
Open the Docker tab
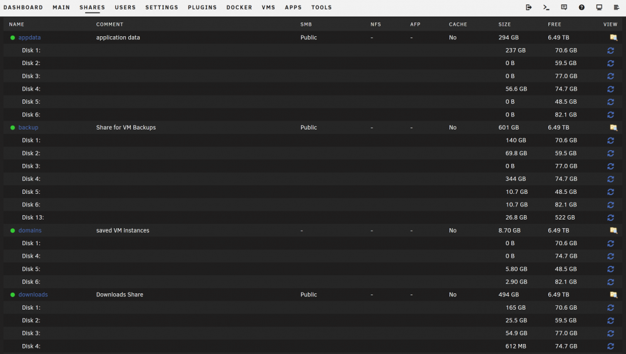(239, 7)
